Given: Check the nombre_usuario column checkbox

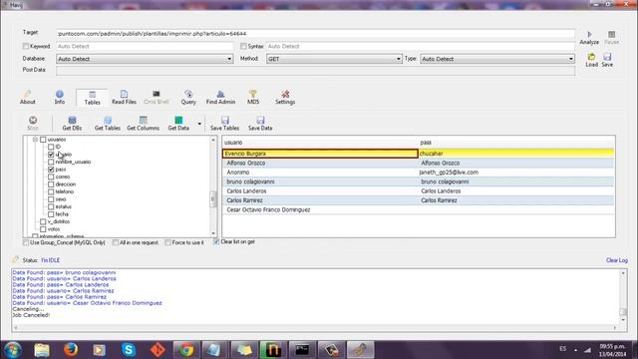Looking at the screenshot, I should (x=51, y=162).
